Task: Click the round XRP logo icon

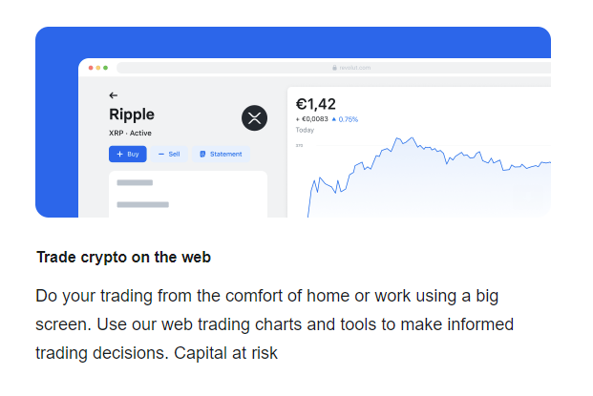Action: [254, 118]
